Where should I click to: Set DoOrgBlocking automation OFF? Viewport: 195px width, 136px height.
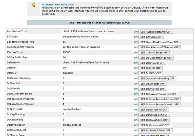tap(155, 115)
